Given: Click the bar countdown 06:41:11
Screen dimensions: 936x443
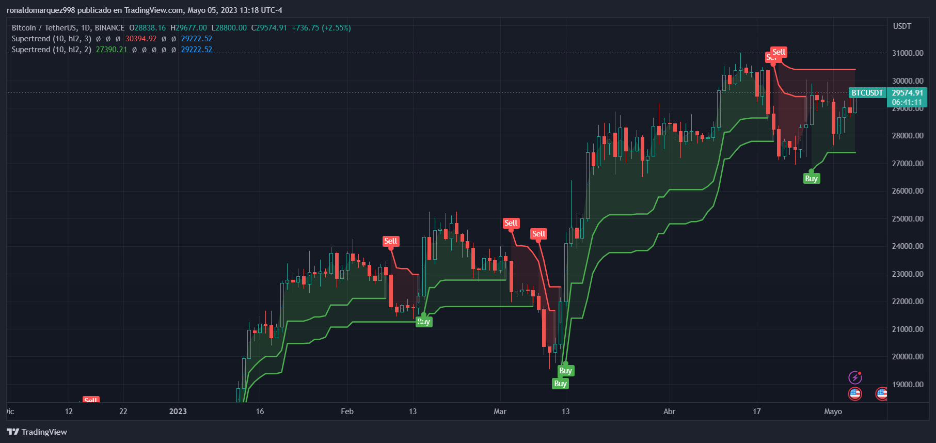Looking at the screenshot, I should coord(907,102).
